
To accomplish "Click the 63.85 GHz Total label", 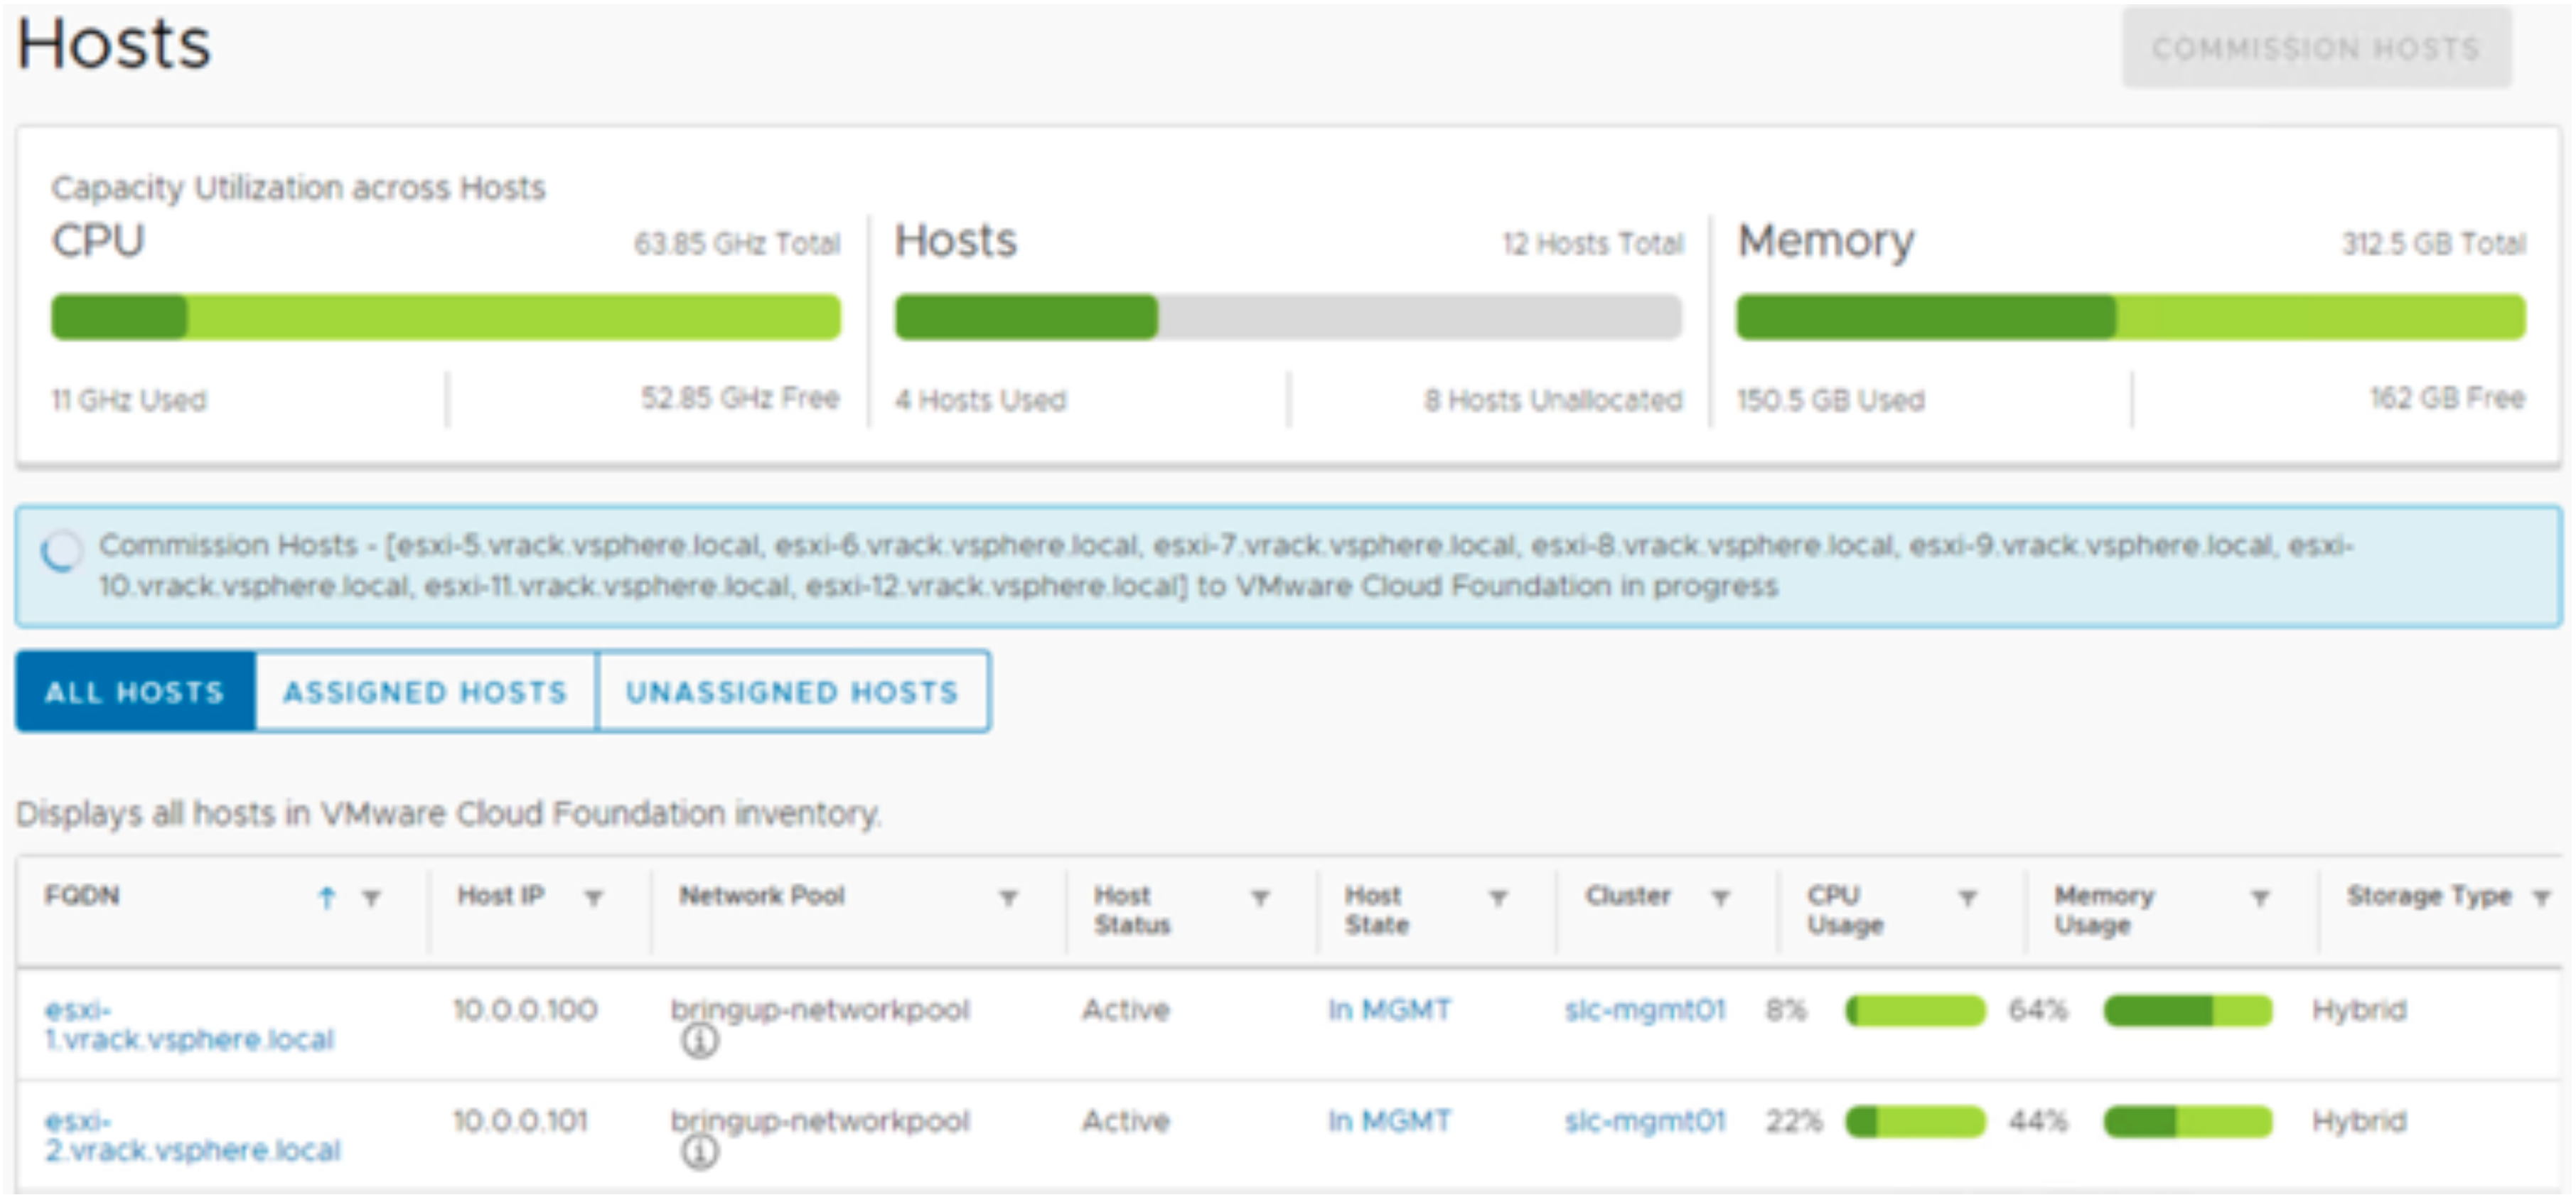I will pos(737,244).
